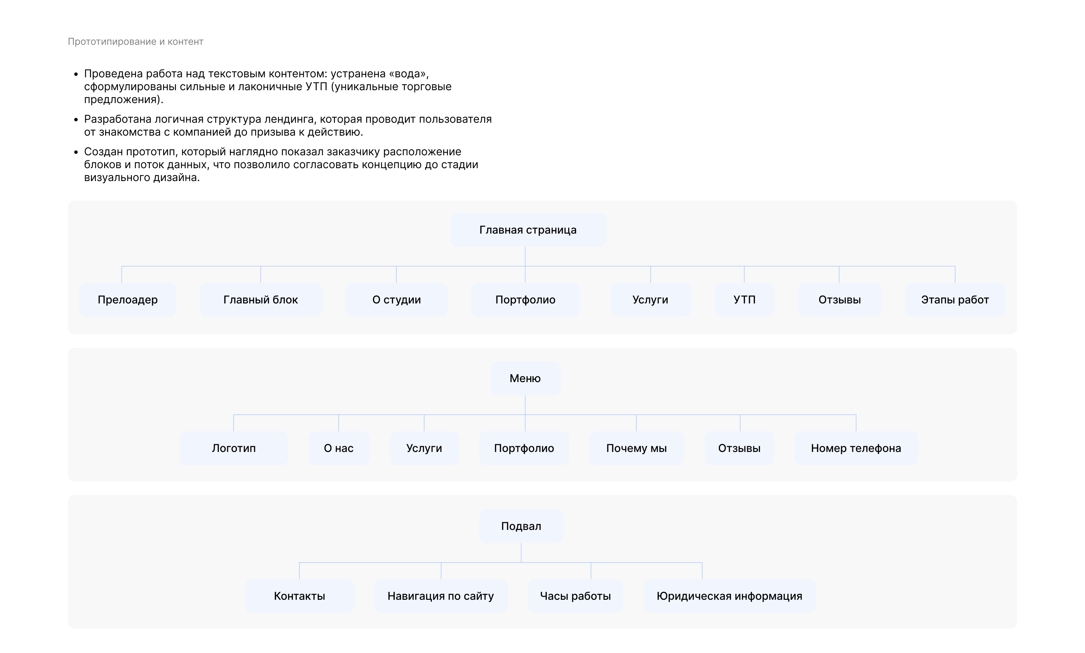Click the «Главная страница» root node
Viewport: 1085px width, 653px height.
click(528, 230)
